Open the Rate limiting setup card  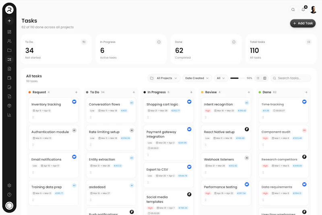(x=111, y=138)
